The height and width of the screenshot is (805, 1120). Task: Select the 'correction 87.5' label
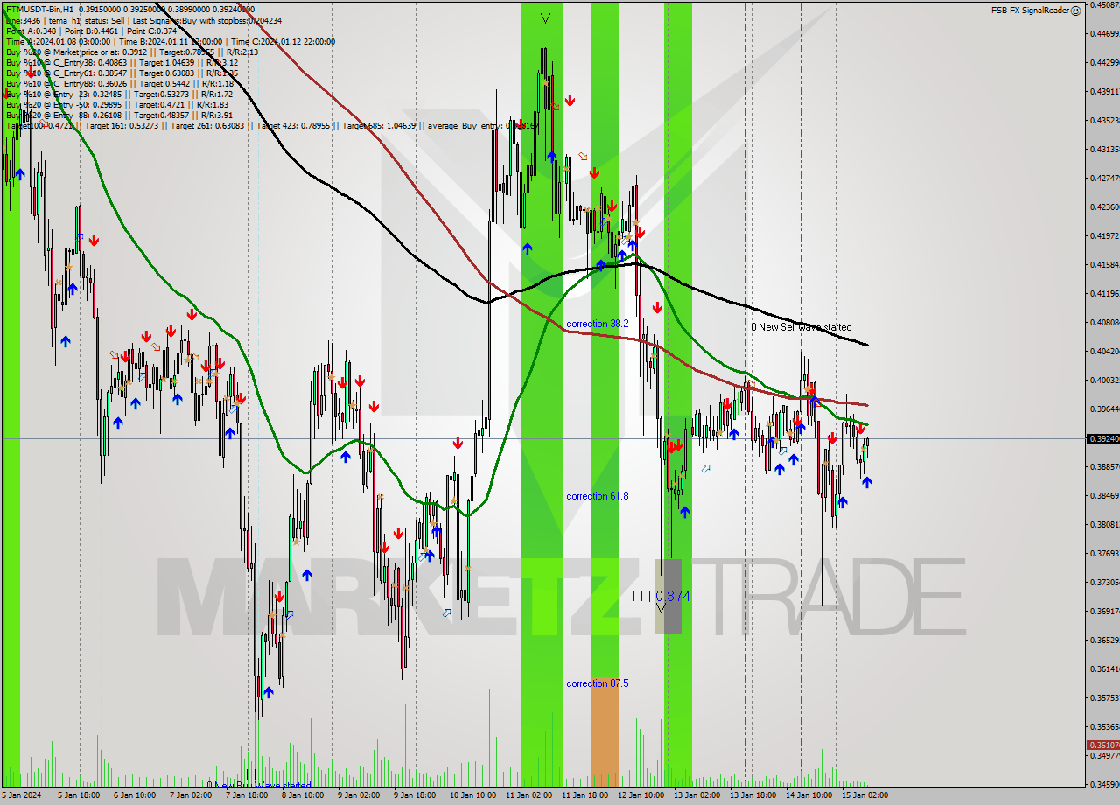[597, 683]
